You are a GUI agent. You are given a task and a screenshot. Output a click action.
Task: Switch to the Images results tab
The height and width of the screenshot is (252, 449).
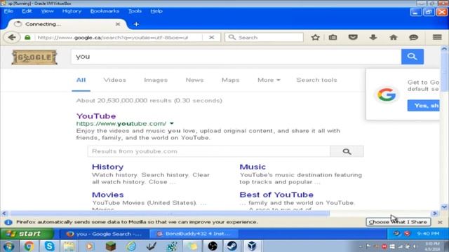(x=156, y=80)
